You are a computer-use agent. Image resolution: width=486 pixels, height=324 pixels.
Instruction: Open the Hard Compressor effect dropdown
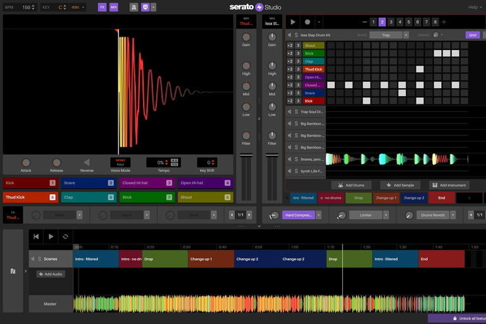point(318,215)
